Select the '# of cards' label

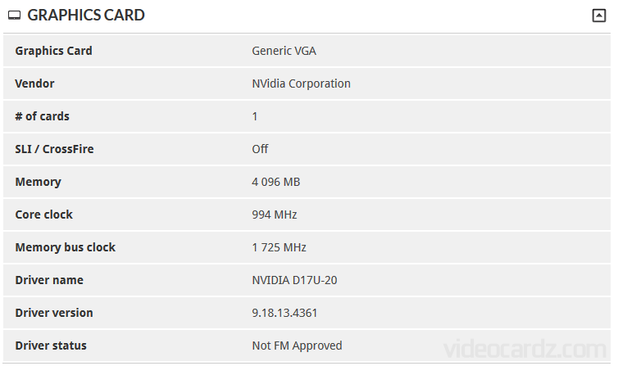(x=42, y=116)
